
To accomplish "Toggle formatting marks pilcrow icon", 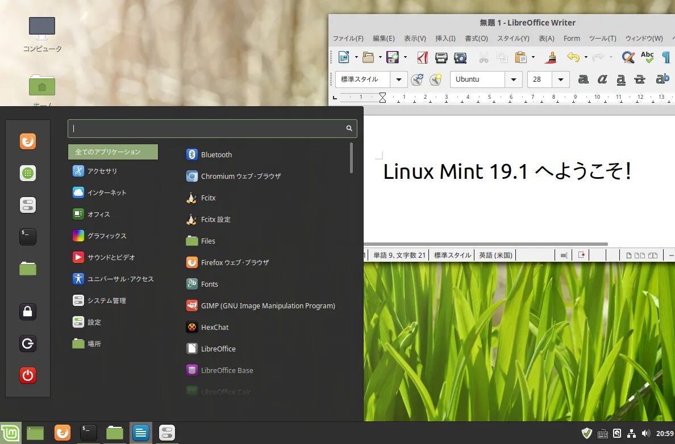I will coord(666,57).
